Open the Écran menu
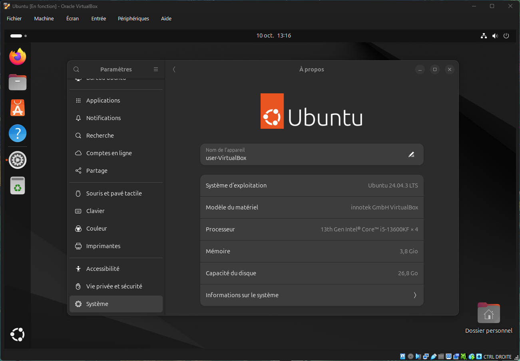Viewport: 520px width, 361px height. click(72, 18)
